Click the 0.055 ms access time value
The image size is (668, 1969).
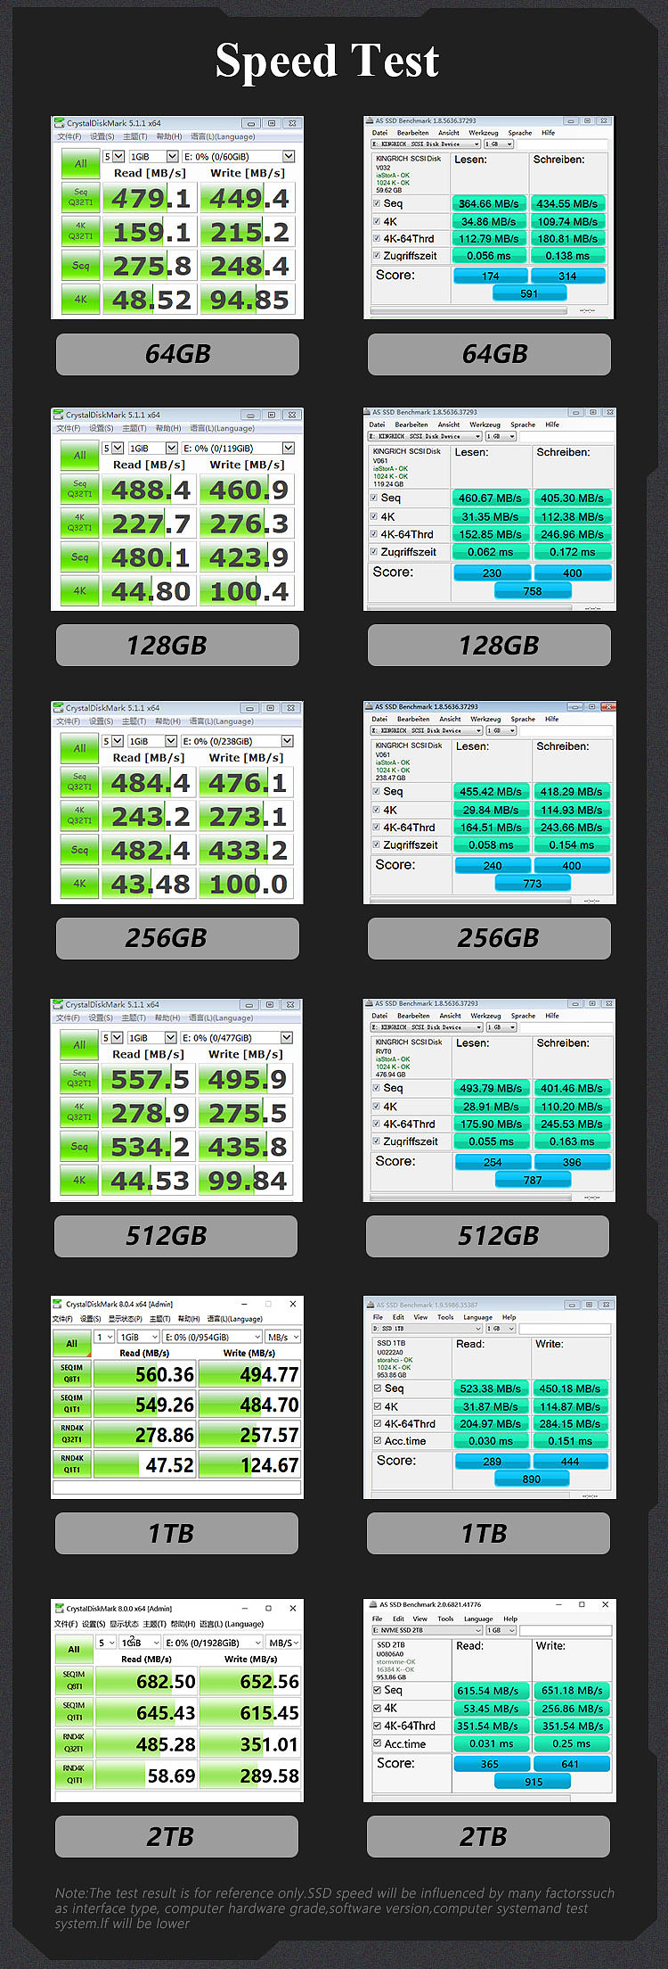pos(493,1141)
